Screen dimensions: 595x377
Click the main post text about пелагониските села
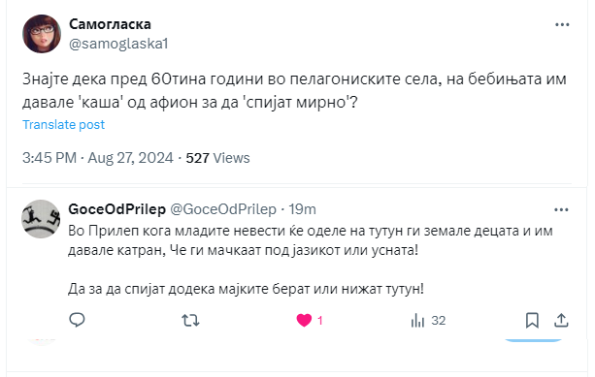[294, 90]
